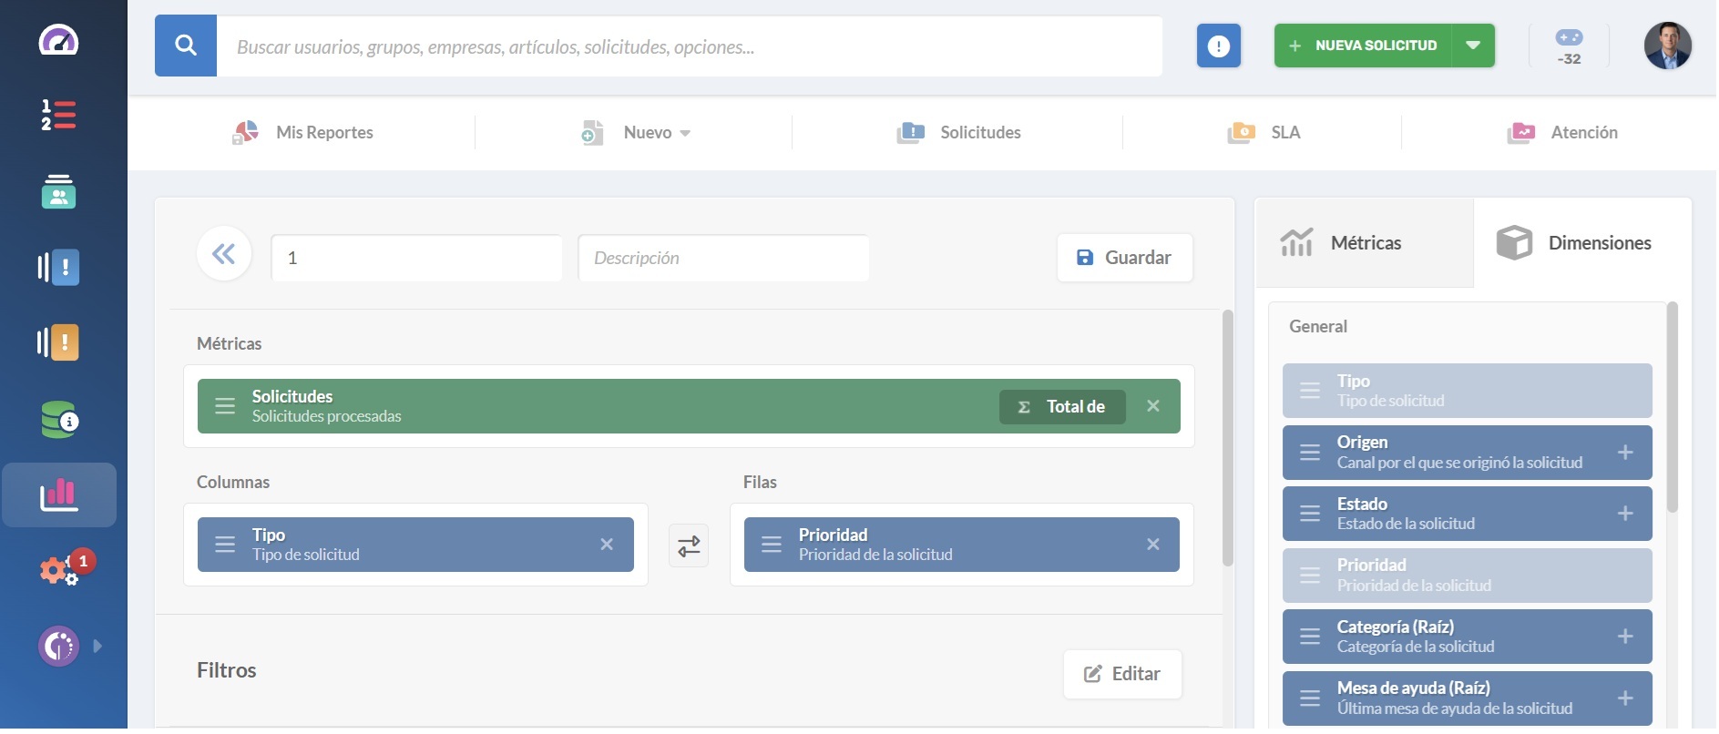Open the dashboard gauge icon in sidebar
The width and height of the screenshot is (1719, 734).
point(58,40)
